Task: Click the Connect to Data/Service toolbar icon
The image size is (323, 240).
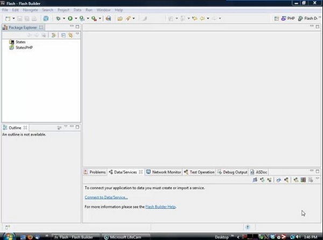Action: (x=255, y=180)
